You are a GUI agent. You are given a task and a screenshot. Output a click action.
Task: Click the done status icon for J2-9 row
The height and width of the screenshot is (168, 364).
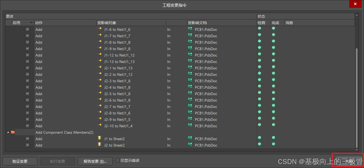[273, 118]
